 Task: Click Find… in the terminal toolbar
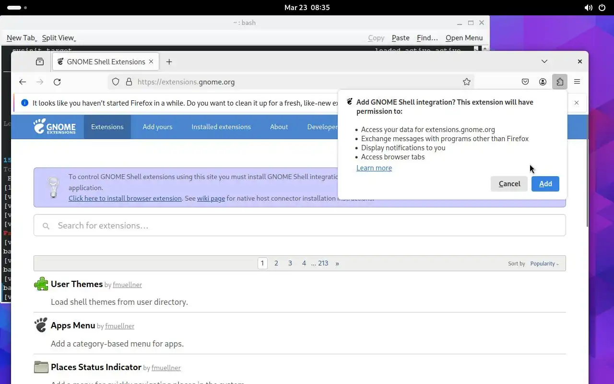point(427,38)
